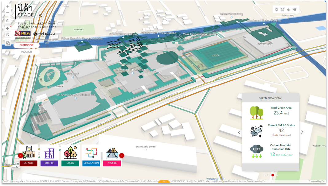Screen dimensions: 328x186
Task: Click the Building 6 map label
Action: 73,74
